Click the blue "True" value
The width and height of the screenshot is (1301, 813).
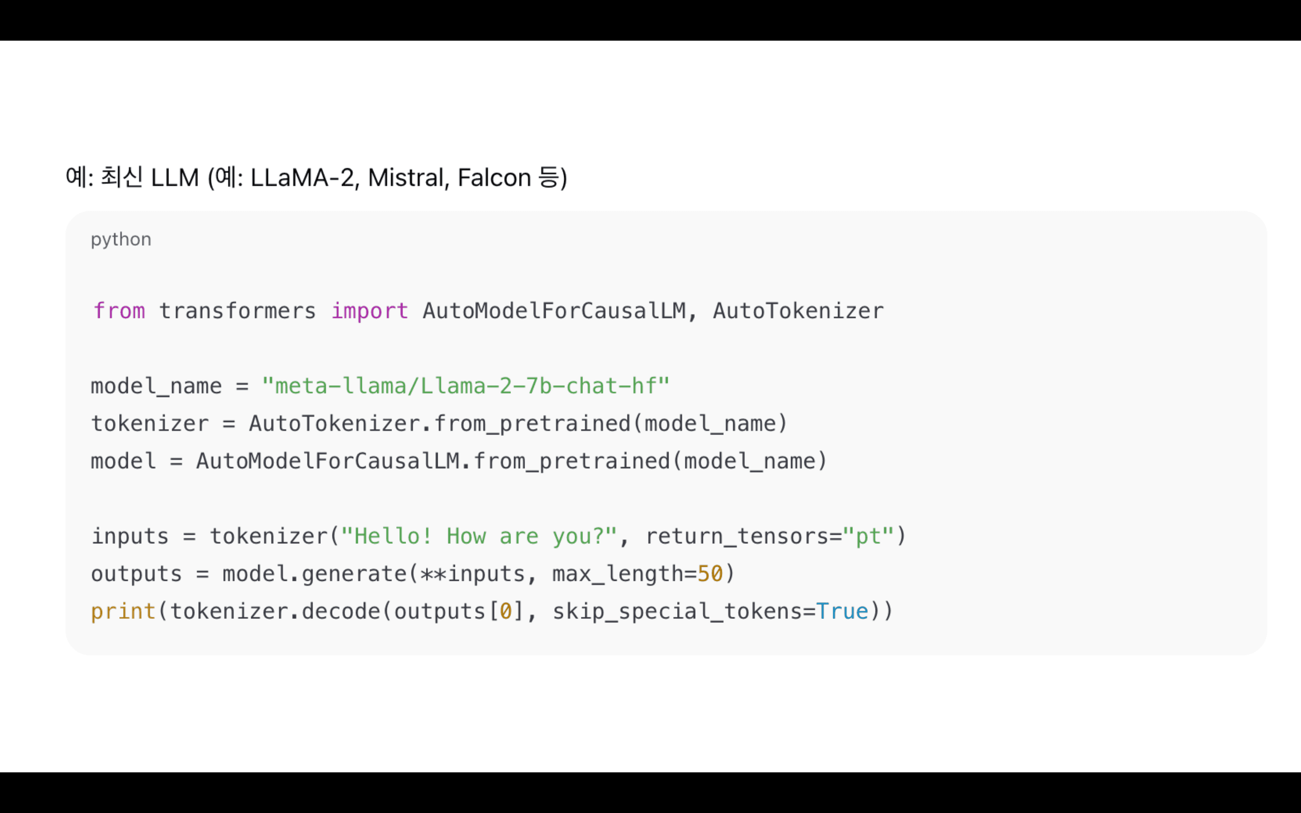[x=842, y=612]
